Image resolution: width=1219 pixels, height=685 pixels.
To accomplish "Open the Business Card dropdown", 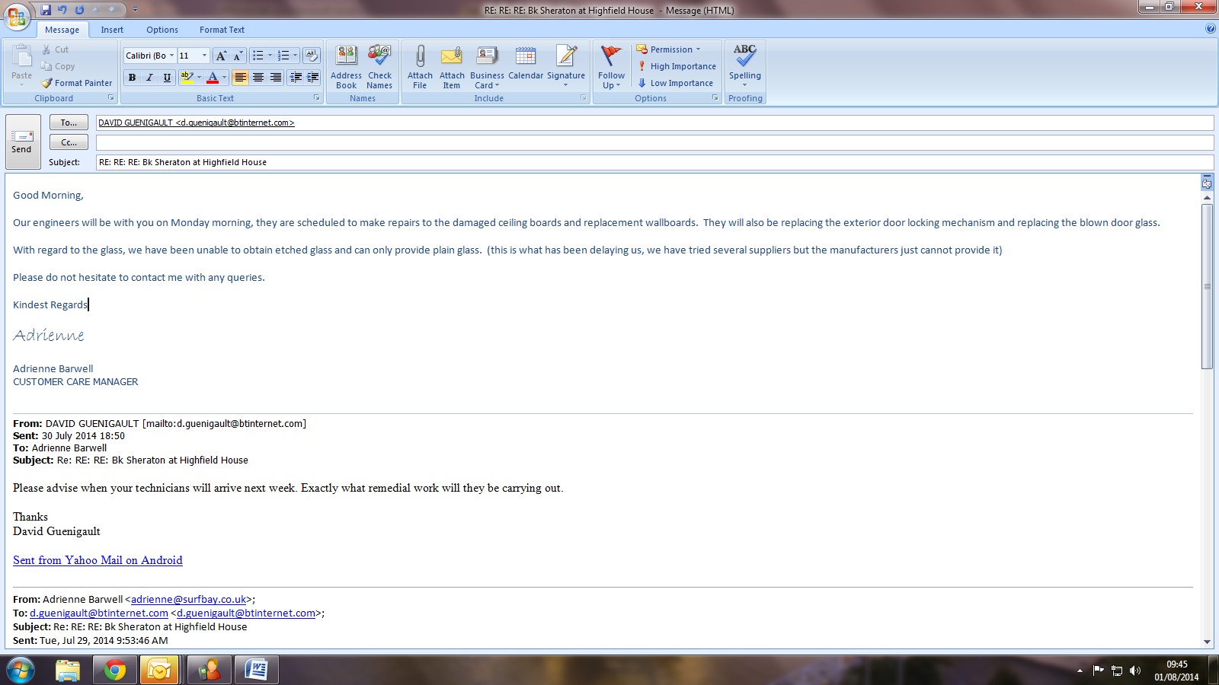I will [487, 67].
